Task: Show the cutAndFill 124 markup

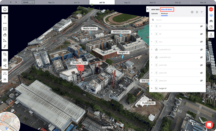Action: [x=201, y=57]
